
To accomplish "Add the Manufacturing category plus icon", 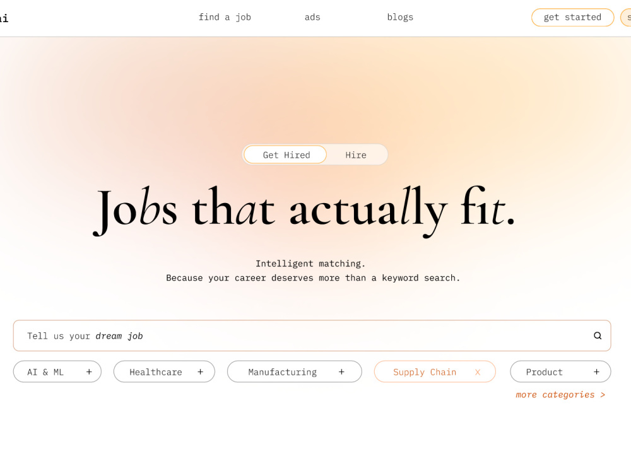I will tap(341, 372).
